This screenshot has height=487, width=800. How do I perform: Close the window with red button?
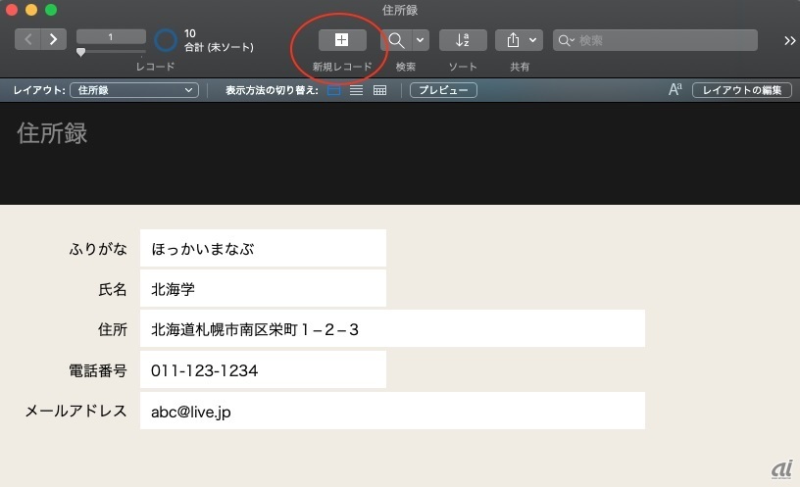(11, 9)
